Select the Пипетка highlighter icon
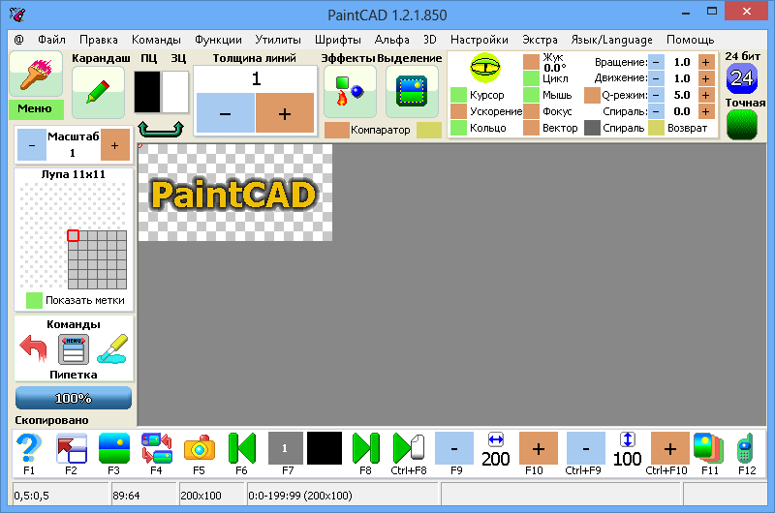 (x=112, y=348)
